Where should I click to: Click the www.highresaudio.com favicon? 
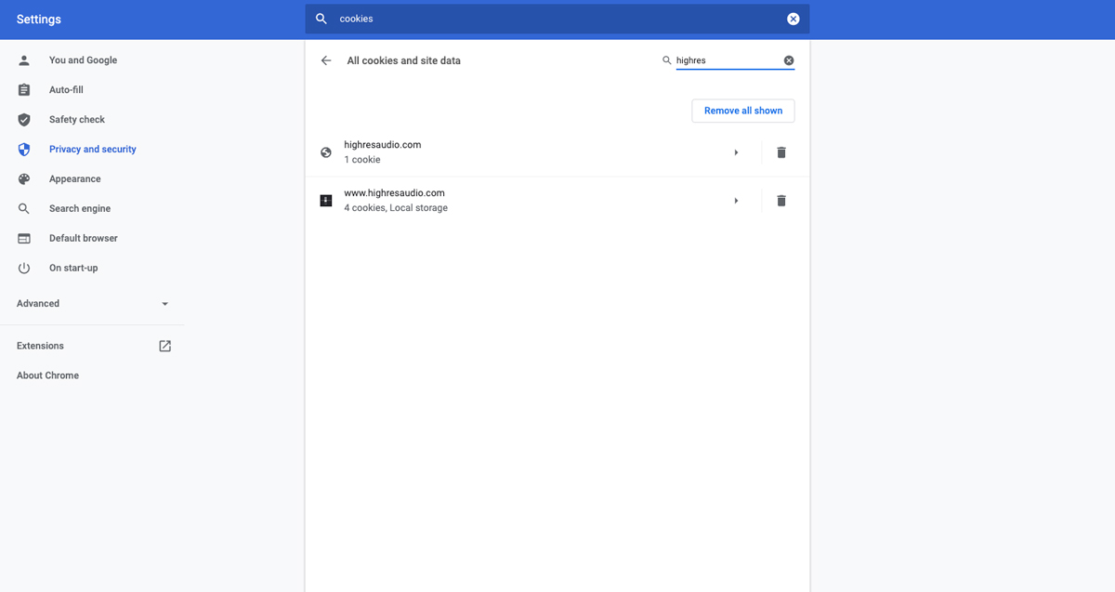(326, 201)
